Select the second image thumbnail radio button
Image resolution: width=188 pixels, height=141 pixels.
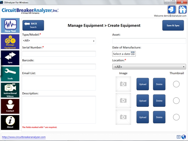(176, 100)
